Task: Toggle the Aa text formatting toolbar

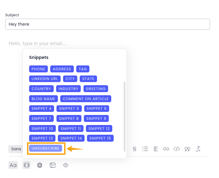Action: pyautogui.click(x=13, y=165)
